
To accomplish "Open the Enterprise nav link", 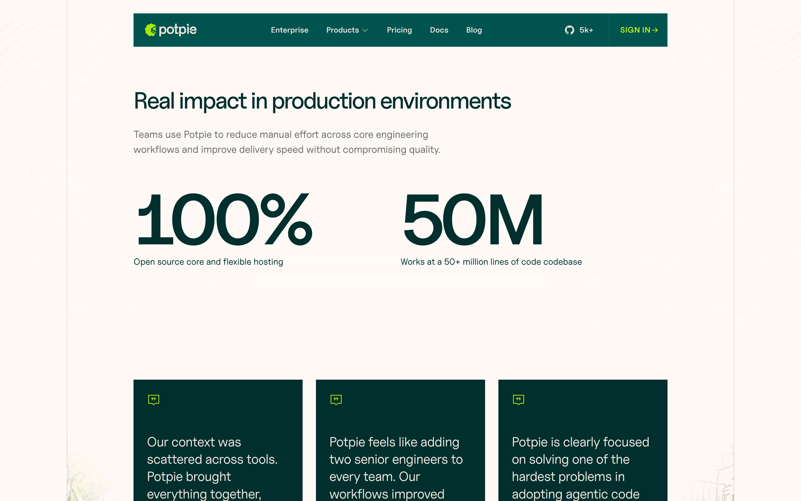I will 290,30.
